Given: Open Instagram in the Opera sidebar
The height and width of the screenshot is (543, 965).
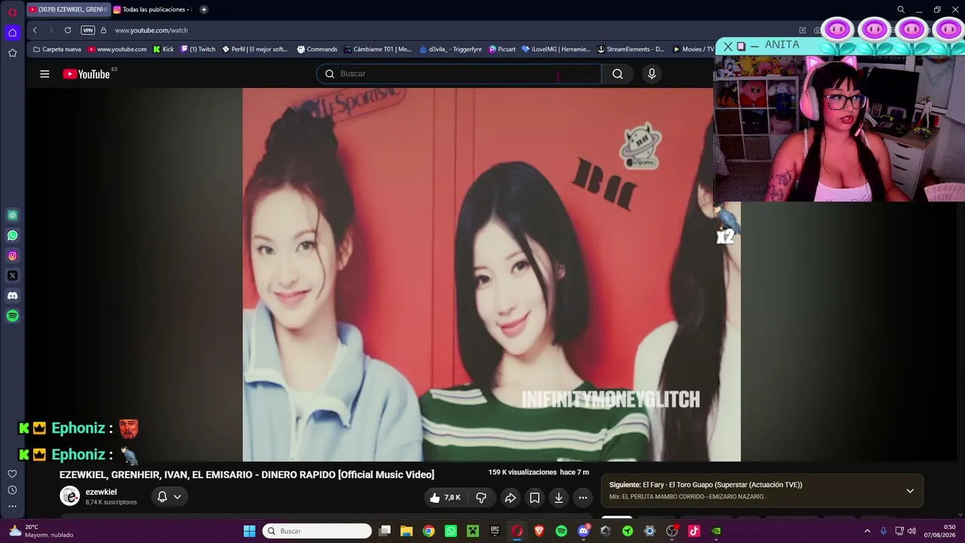Looking at the screenshot, I should point(12,256).
